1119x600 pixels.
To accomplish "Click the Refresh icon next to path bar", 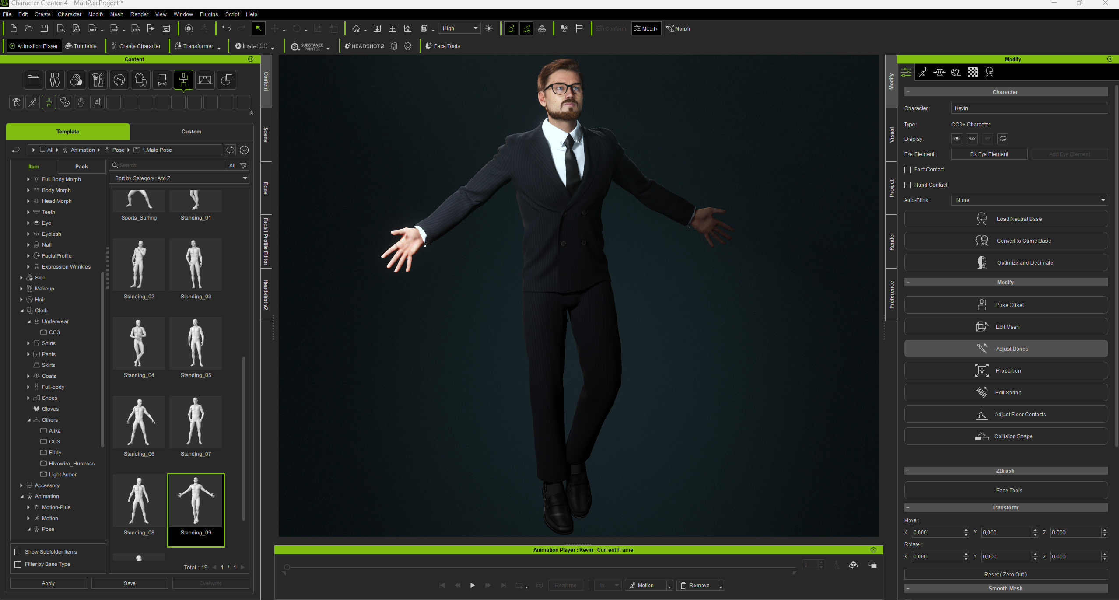I will (x=230, y=150).
